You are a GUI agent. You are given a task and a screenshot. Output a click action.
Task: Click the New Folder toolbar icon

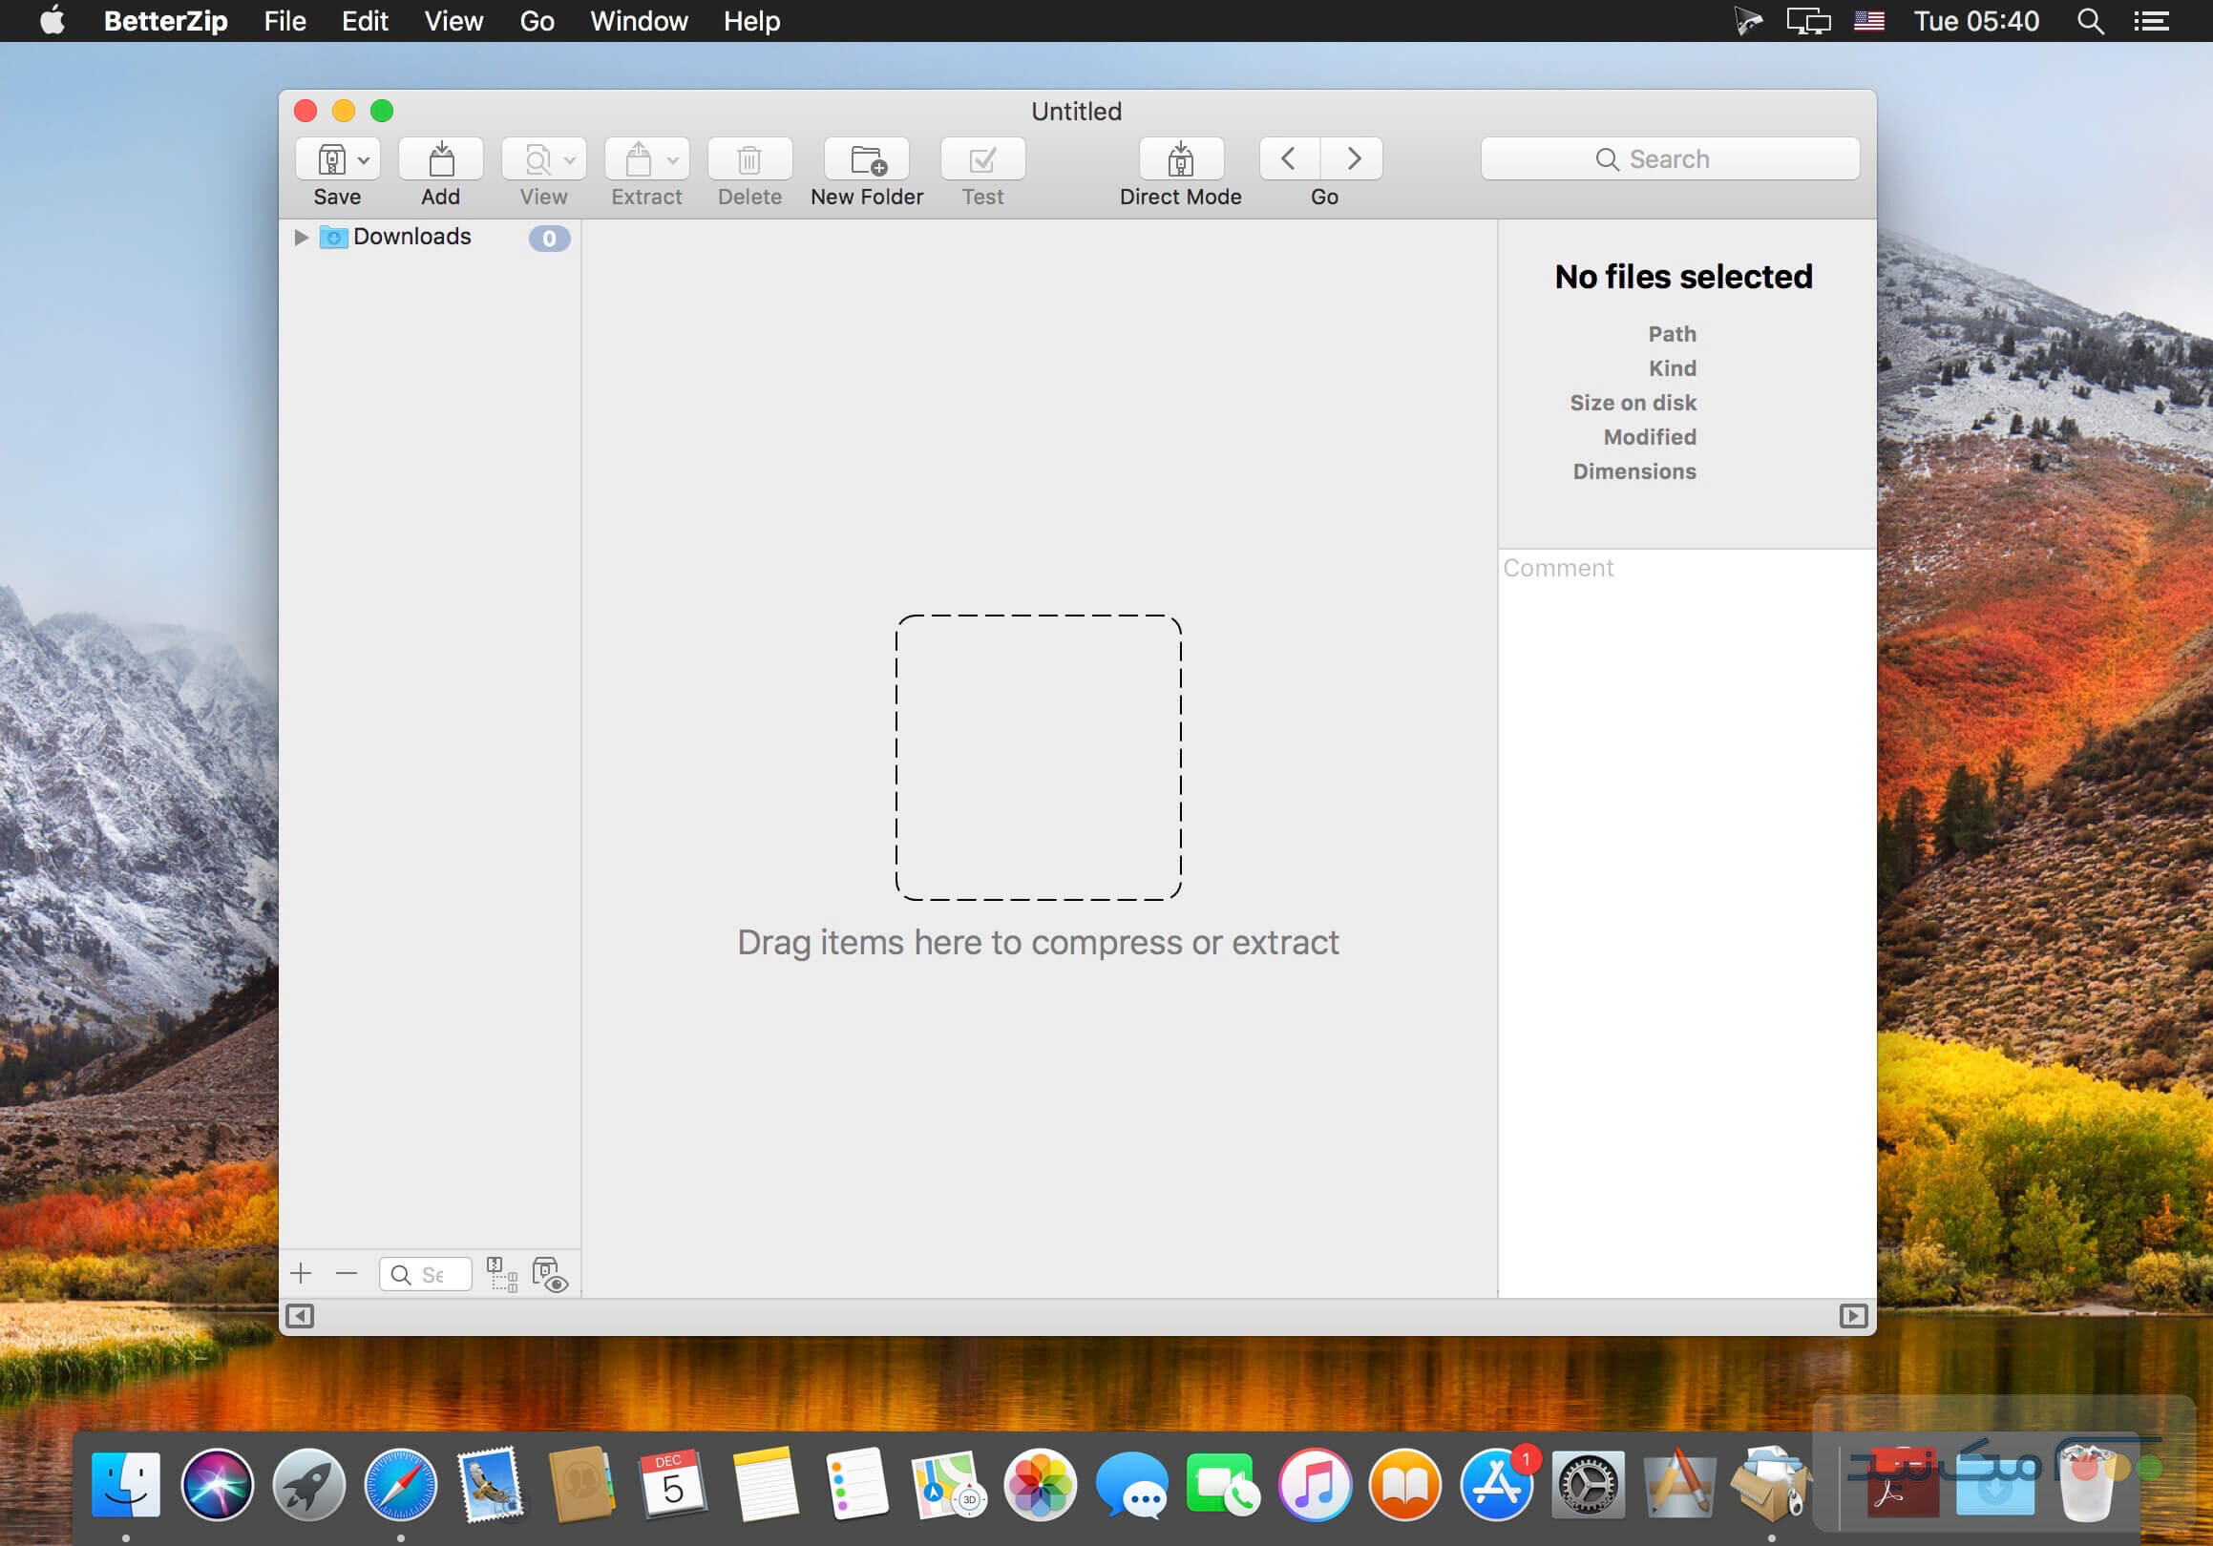coord(867,159)
